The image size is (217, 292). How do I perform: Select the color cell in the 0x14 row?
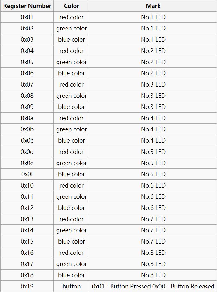pos(72,230)
